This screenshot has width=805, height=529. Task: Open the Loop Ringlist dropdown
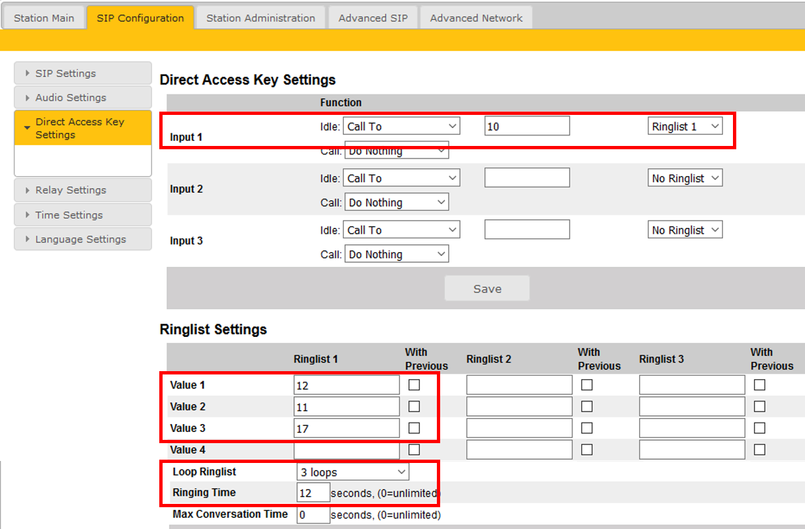tap(353, 472)
